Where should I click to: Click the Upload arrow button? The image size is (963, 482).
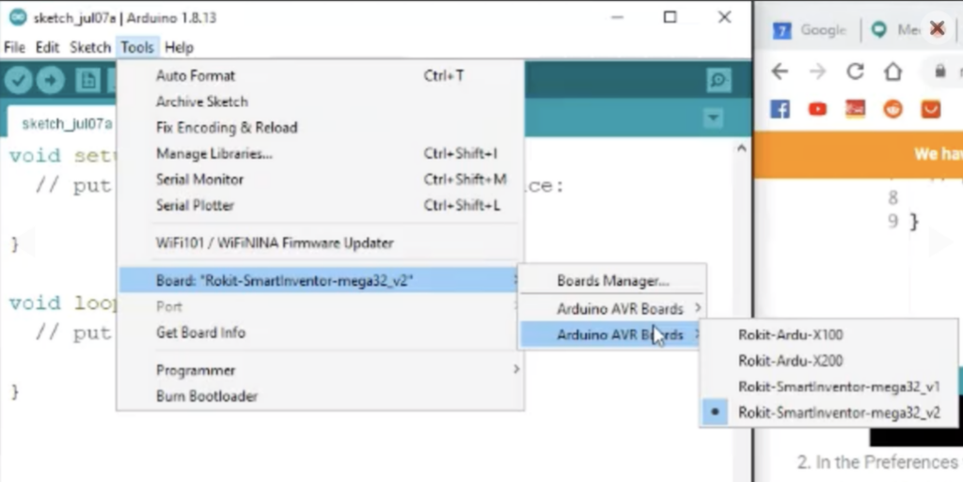(x=50, y=81)
